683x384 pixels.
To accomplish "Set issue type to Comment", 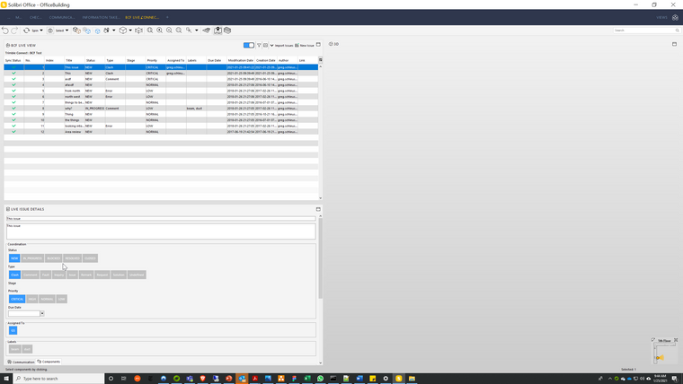I will (30, 275).
